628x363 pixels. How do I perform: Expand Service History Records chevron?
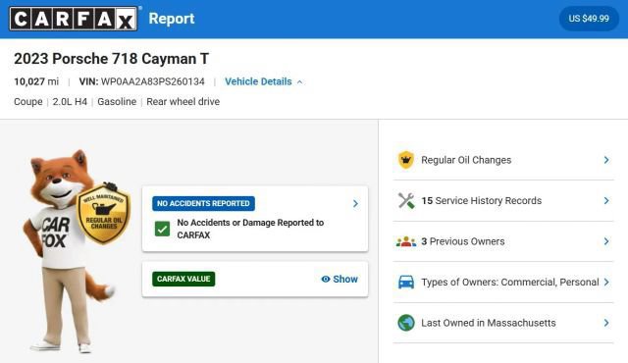click(606, 201)
